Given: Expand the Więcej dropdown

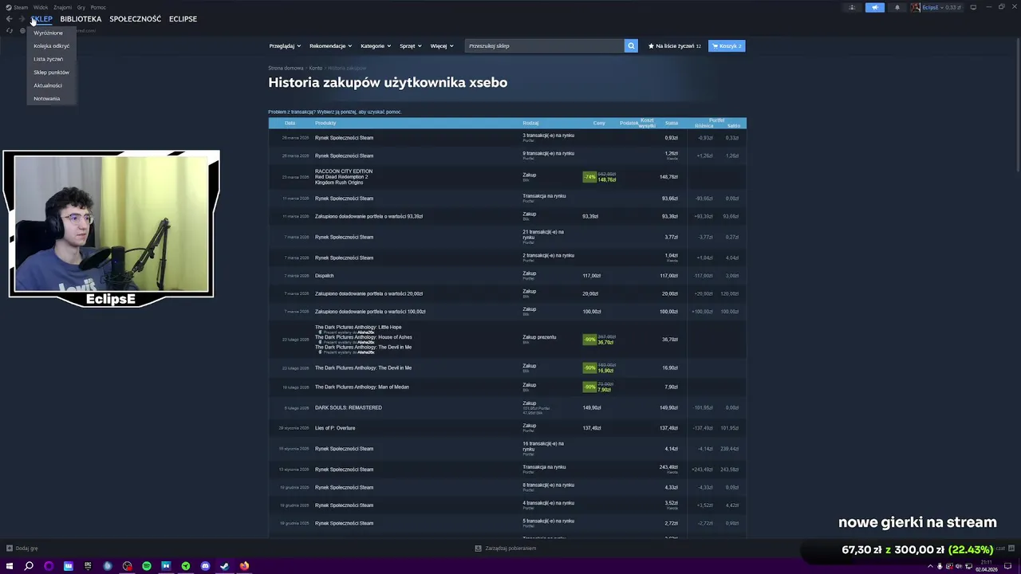Looking at the screenshot, I should tap(442, 46).
